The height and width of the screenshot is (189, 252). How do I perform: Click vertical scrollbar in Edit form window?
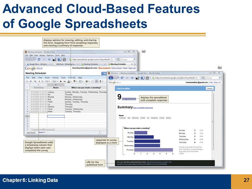pos(213,122)
